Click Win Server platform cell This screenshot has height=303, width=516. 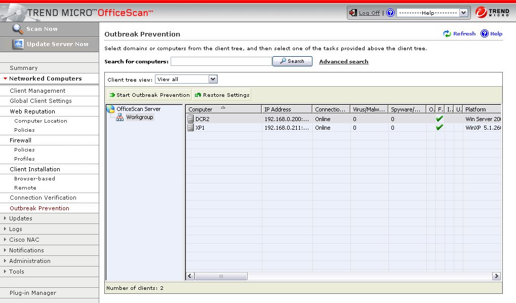tap(483, 119)
